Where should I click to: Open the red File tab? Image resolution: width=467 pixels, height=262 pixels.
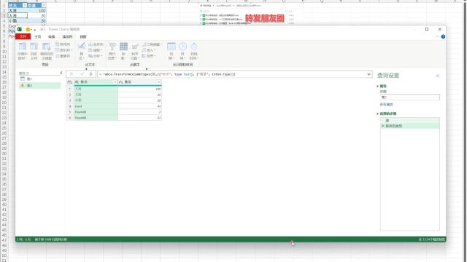click(23, 36)
